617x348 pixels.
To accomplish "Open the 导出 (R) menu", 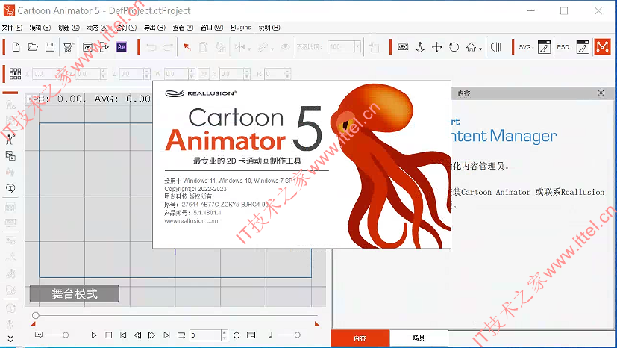I will tap(154, 28).
